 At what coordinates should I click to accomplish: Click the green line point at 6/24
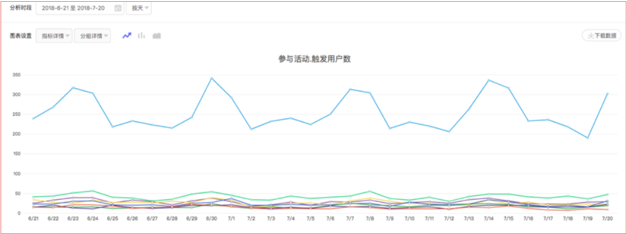pos(93,191)
